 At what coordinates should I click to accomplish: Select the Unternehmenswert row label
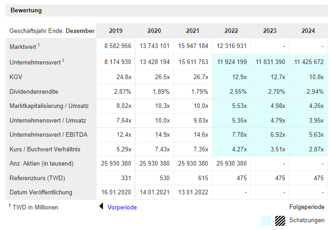pyautogui.click(x=34, y=62)
